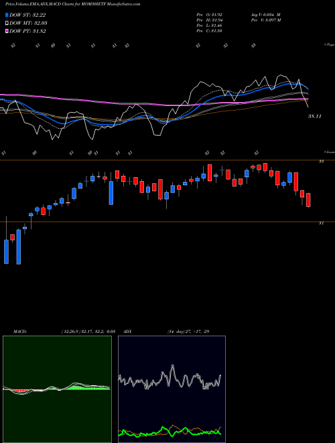Viewport: 335px width, 443px height.
Task: Select the chart title mentioning MunafaSutra.com
Action: click(73, 4)
